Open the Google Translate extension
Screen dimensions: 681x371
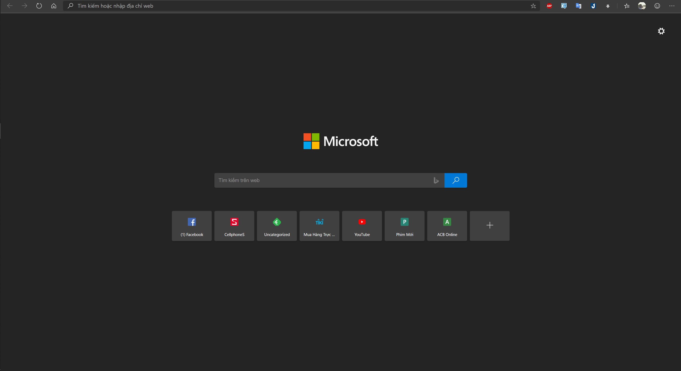point(579,6)
